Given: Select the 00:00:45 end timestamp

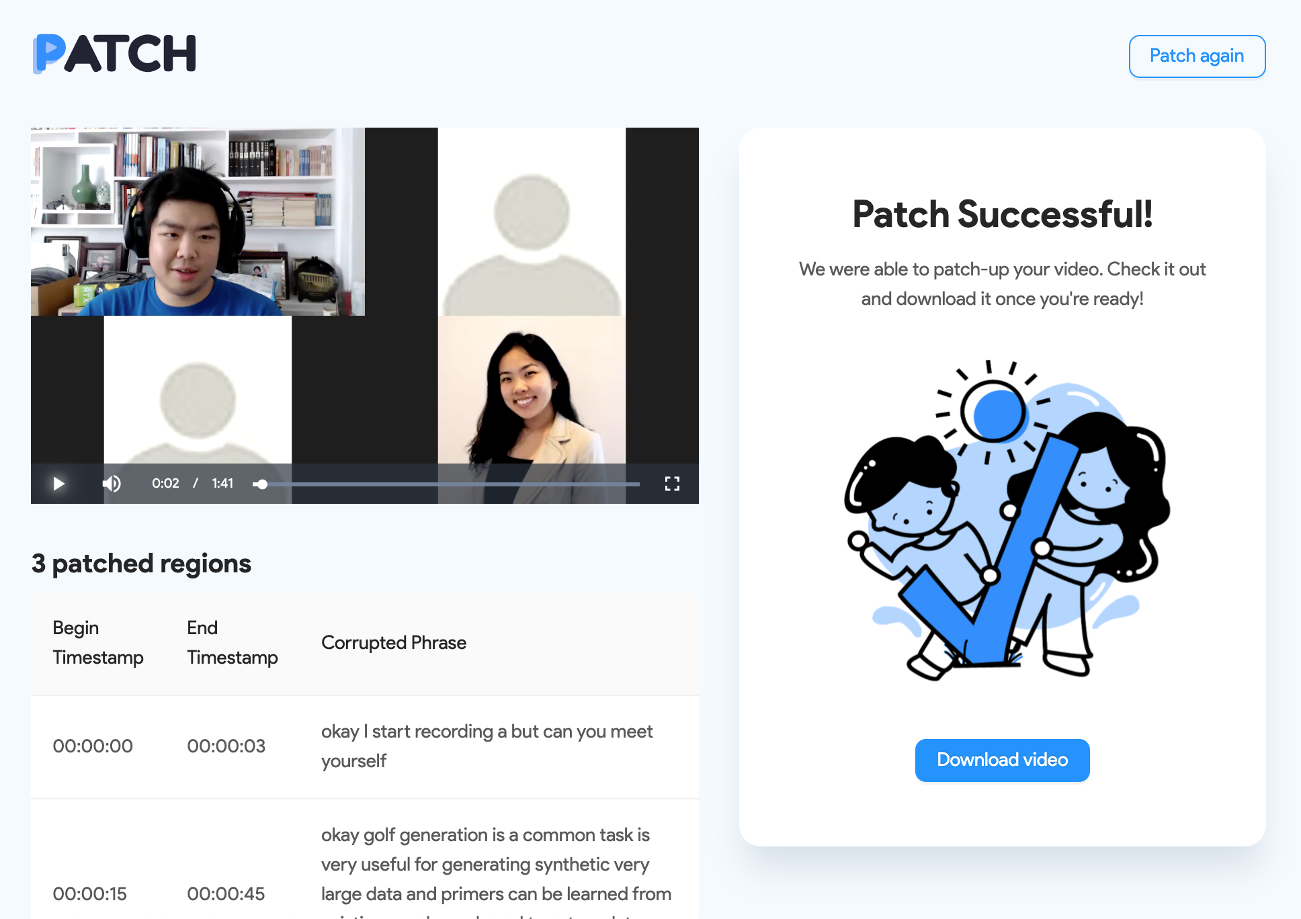Looking at the screenshot, I should pyautogui.click(x=226, y=894).
